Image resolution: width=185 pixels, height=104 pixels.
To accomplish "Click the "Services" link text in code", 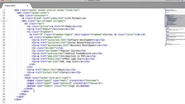I will click(x=58, y=29).
